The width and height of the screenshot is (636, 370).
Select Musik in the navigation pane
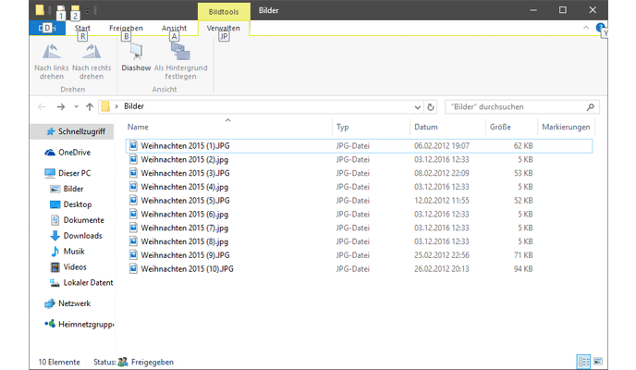click(x=74, y=252)
